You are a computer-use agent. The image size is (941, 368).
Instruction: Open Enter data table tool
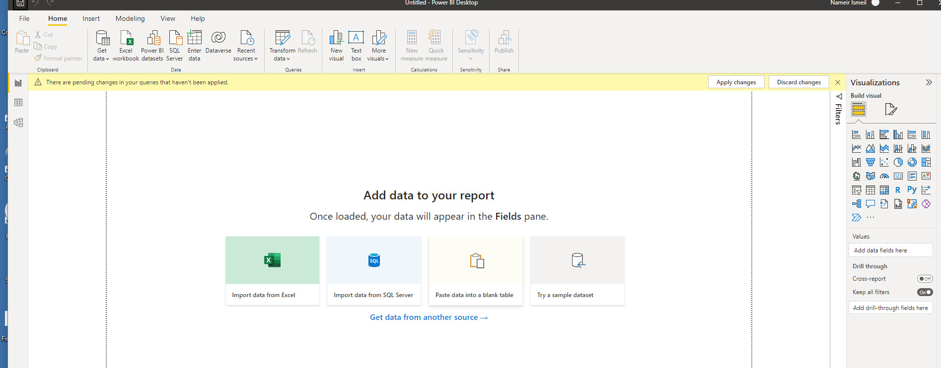tap(195, 45)
